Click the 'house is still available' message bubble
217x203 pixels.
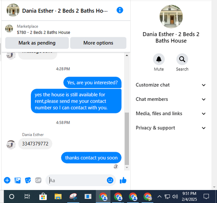[76, 101]
